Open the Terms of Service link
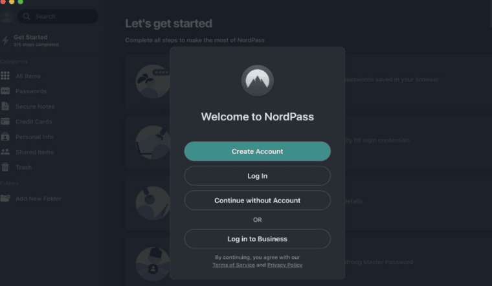 (x=234, y=265)
